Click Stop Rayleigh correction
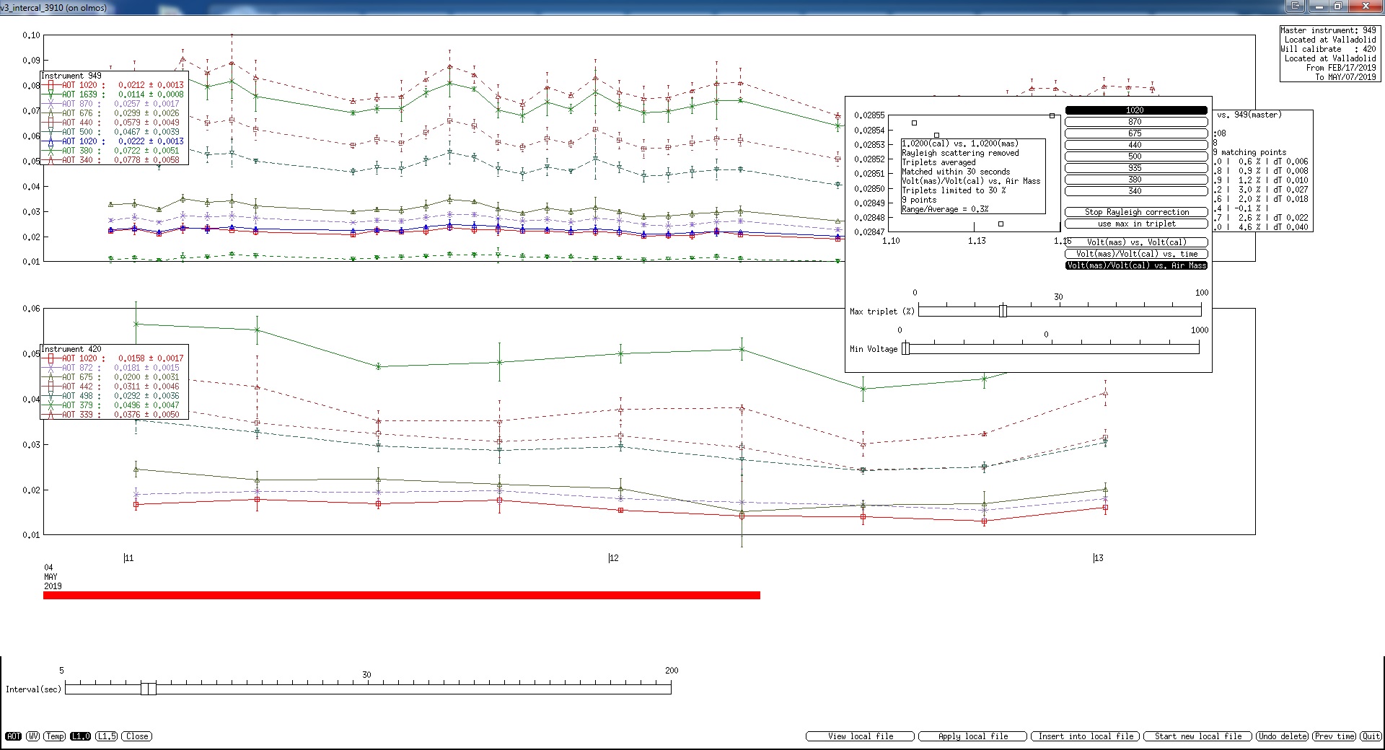The height and width of the screenshot is (750, 1385). click(x=1136, y=212)
